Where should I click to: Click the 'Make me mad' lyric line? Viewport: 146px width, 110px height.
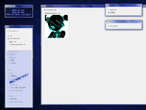[18, 12]
